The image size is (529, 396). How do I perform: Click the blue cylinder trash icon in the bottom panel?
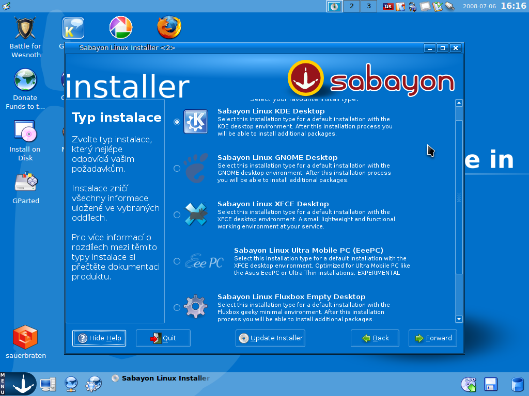517,385
